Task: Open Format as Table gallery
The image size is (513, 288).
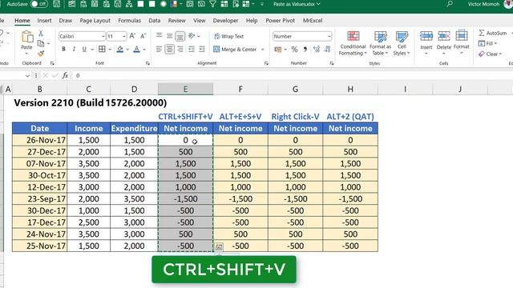Action: 380,43
